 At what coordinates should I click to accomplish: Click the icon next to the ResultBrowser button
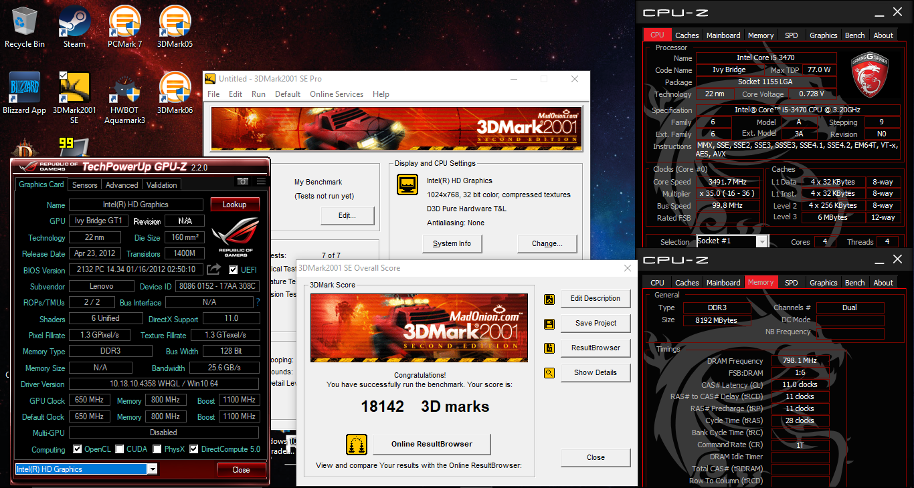tap(549, 348)
